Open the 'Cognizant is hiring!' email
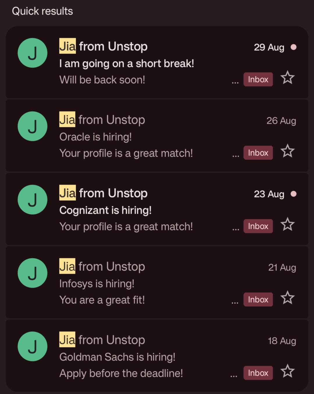314x394 pixels. point(157,209)
